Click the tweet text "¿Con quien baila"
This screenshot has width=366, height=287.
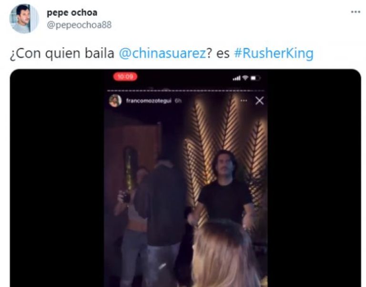62,53
